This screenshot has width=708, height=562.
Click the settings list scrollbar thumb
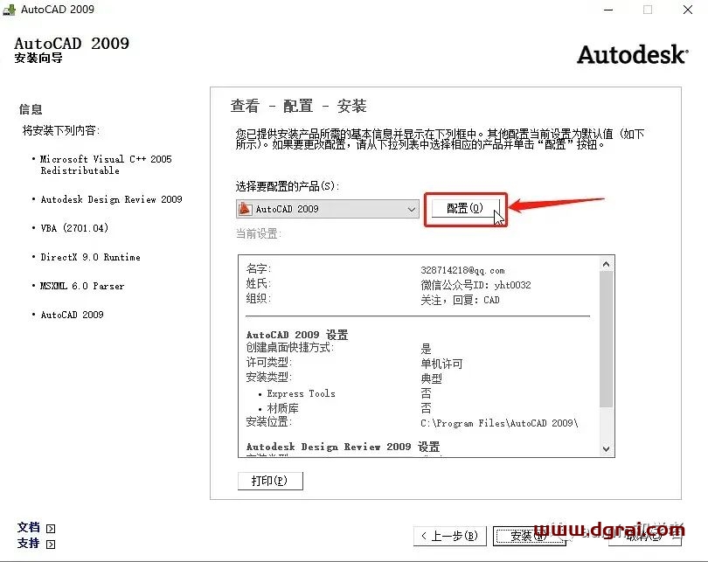click(x=607, y=338)
